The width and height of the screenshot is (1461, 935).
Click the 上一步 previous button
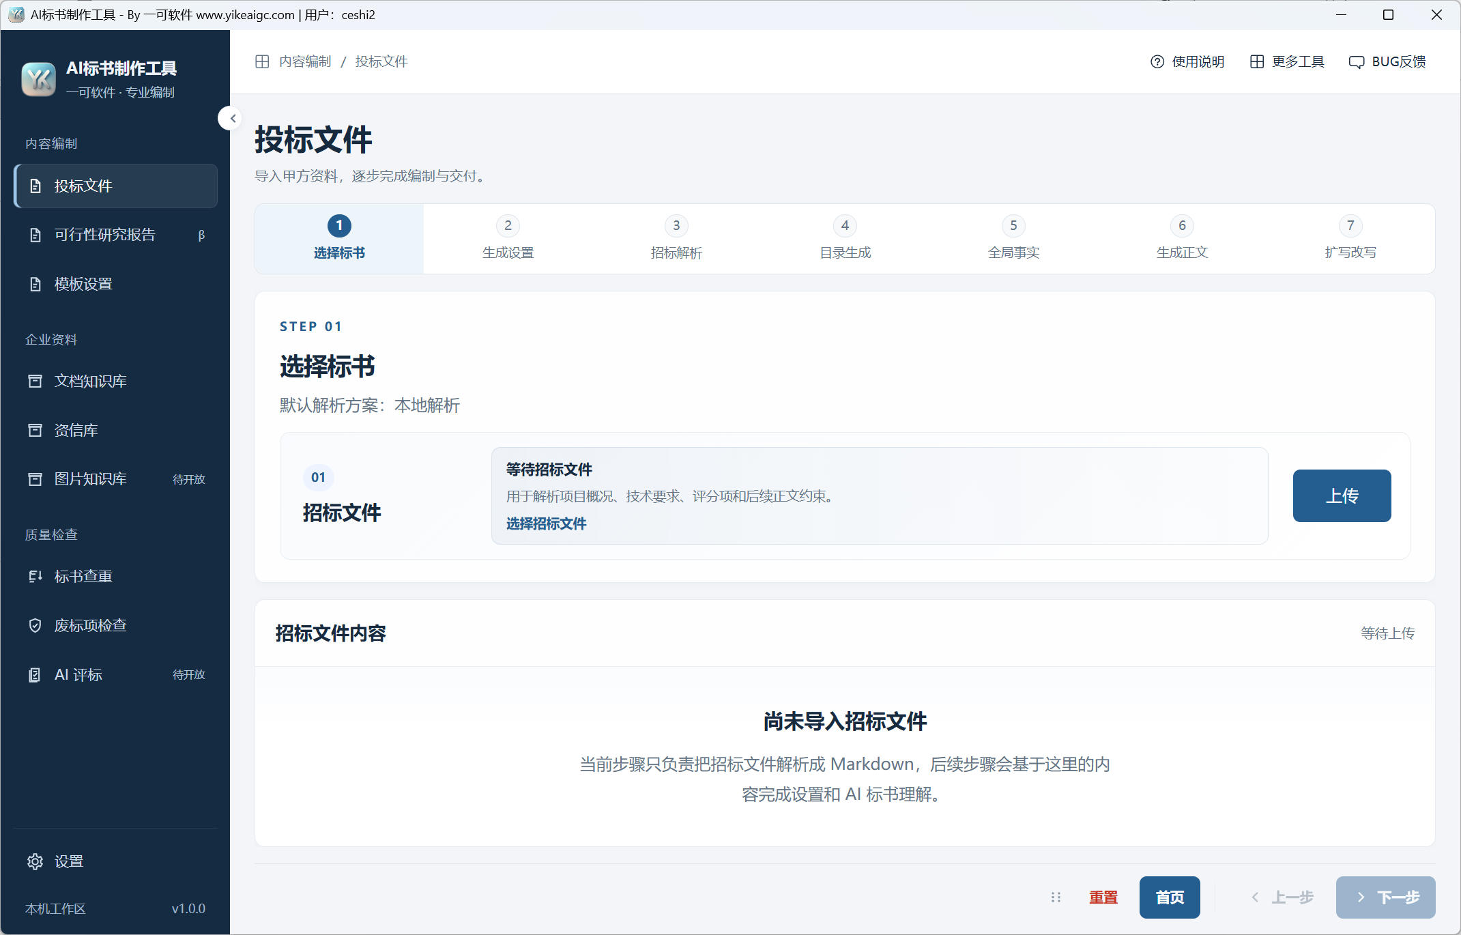point(1282,897)
